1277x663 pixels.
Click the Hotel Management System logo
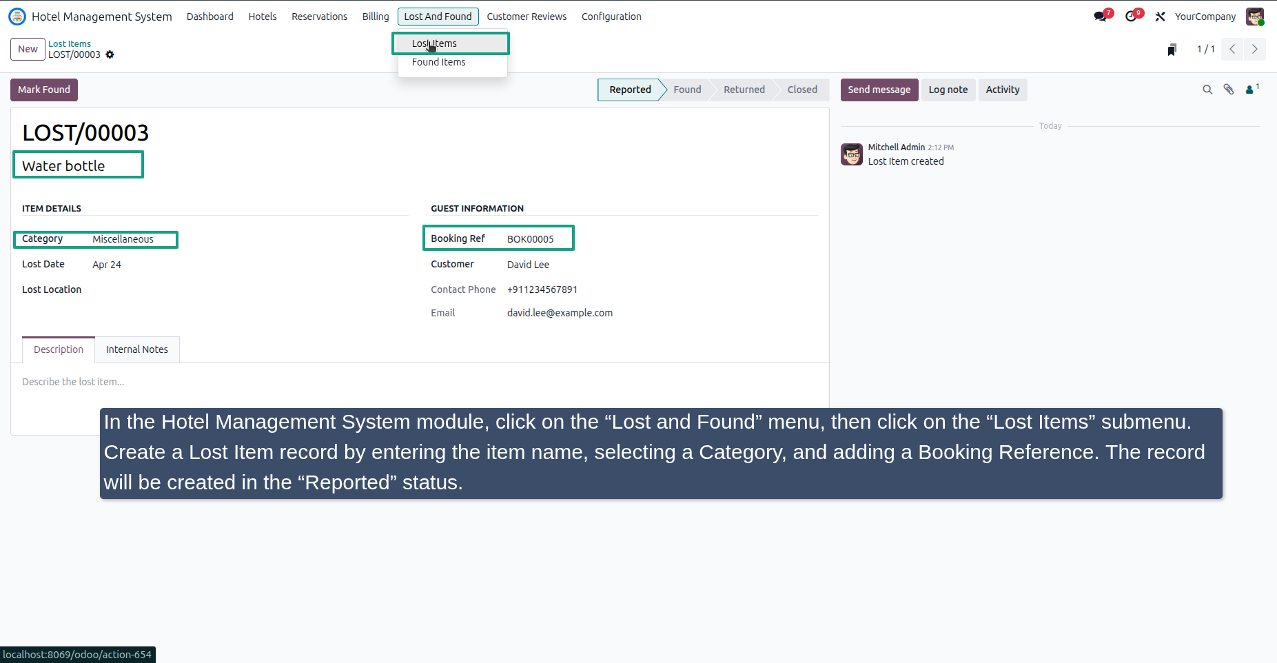tap(17, 17)
